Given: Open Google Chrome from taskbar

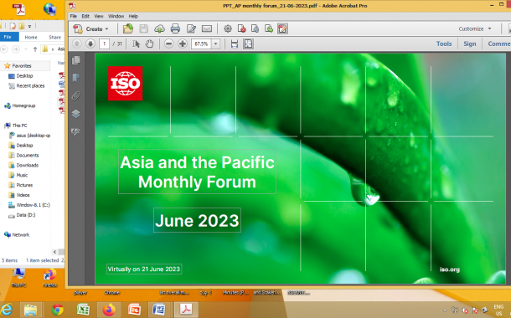Looking at the screenshot, I should click(58, 310).
